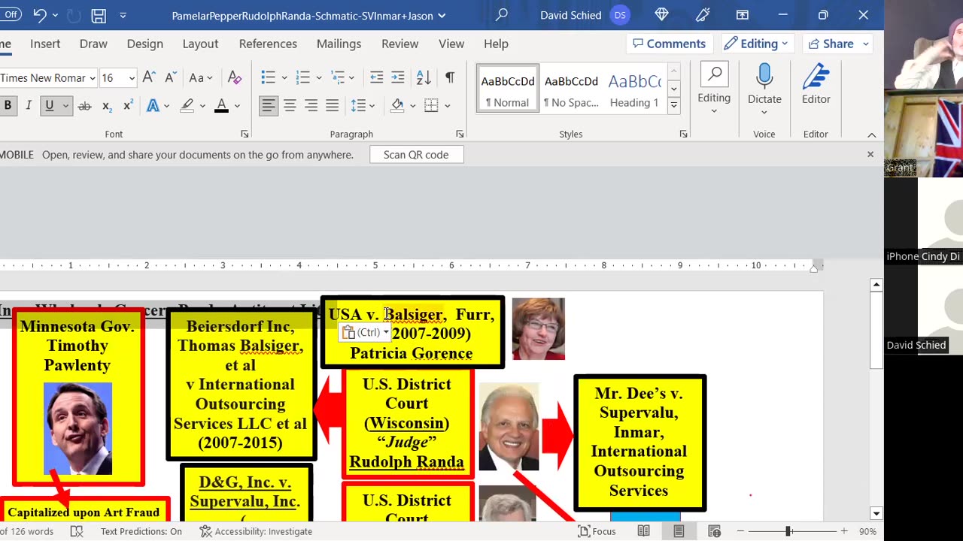Image resolution: width=963 pixels, height=541 pixels.
Task: Click Accessibility: Investigate status
Action: click(257, 531)
